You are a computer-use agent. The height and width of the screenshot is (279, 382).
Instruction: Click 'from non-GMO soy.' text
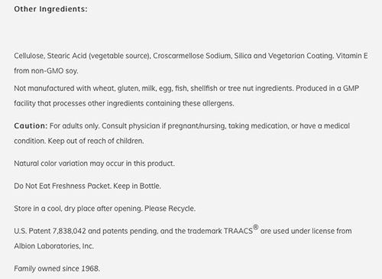click(x=46, y=70)
